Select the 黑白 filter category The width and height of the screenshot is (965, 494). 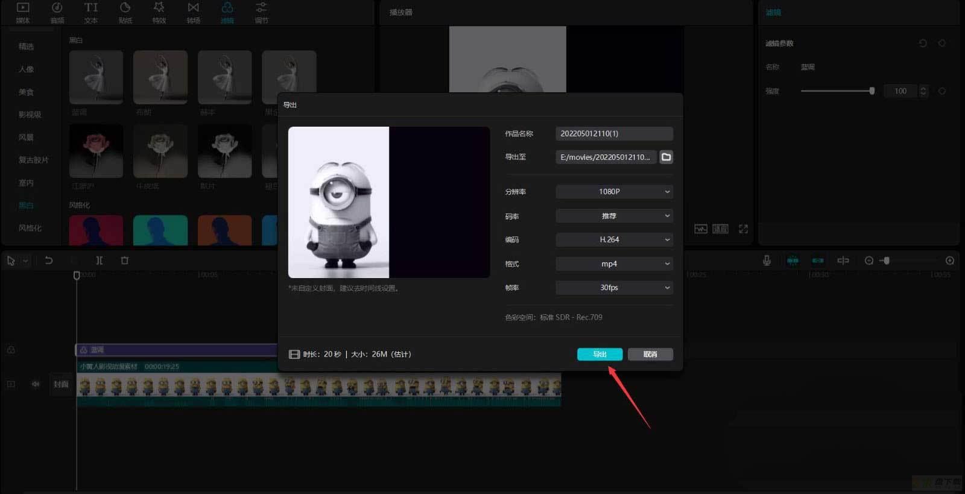(26, 206)
